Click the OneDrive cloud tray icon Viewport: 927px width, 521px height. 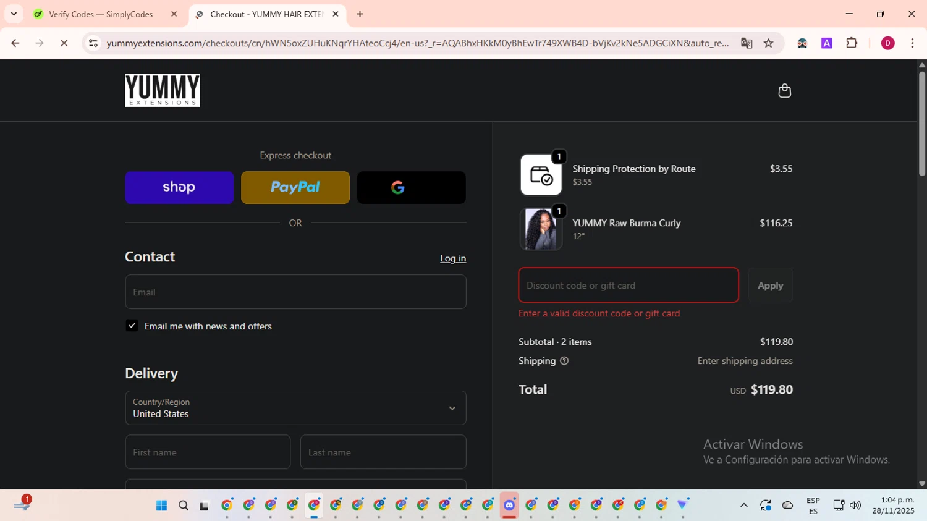point(787,506)
